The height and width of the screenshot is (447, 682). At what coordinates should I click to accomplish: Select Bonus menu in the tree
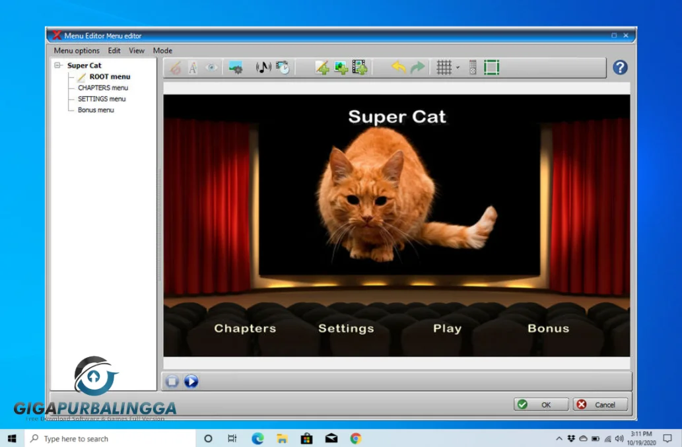pyautogui.click(x=96, y=110)
